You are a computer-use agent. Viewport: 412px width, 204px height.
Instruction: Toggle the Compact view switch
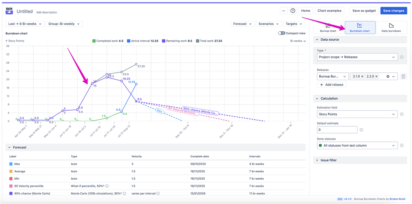click(x=281, y=33)
